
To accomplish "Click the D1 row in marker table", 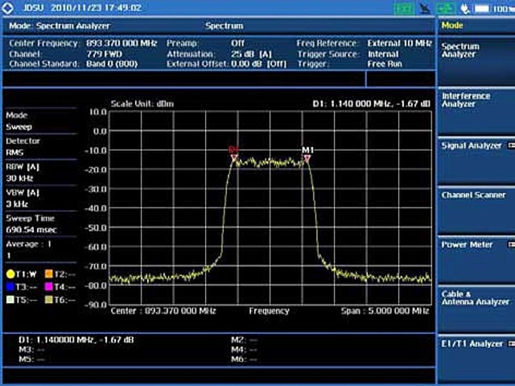I will click(x=76, y=340).
